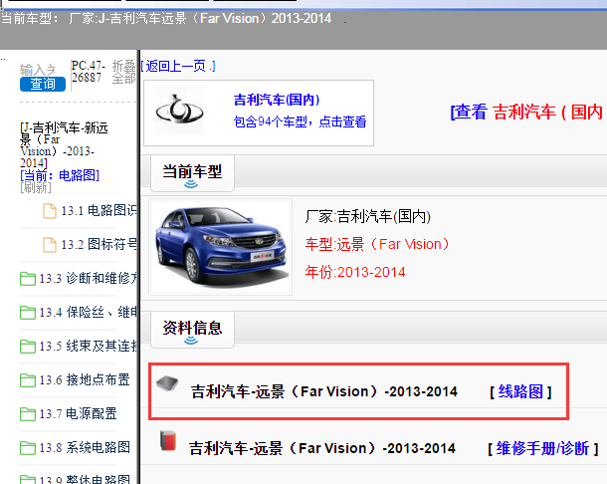Click folder icon next to 13.3

point(28,279)
